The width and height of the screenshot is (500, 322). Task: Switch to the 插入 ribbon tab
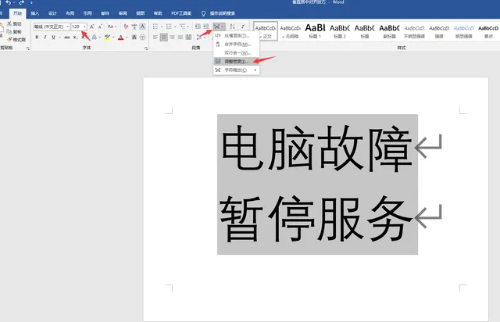[34, 13]
